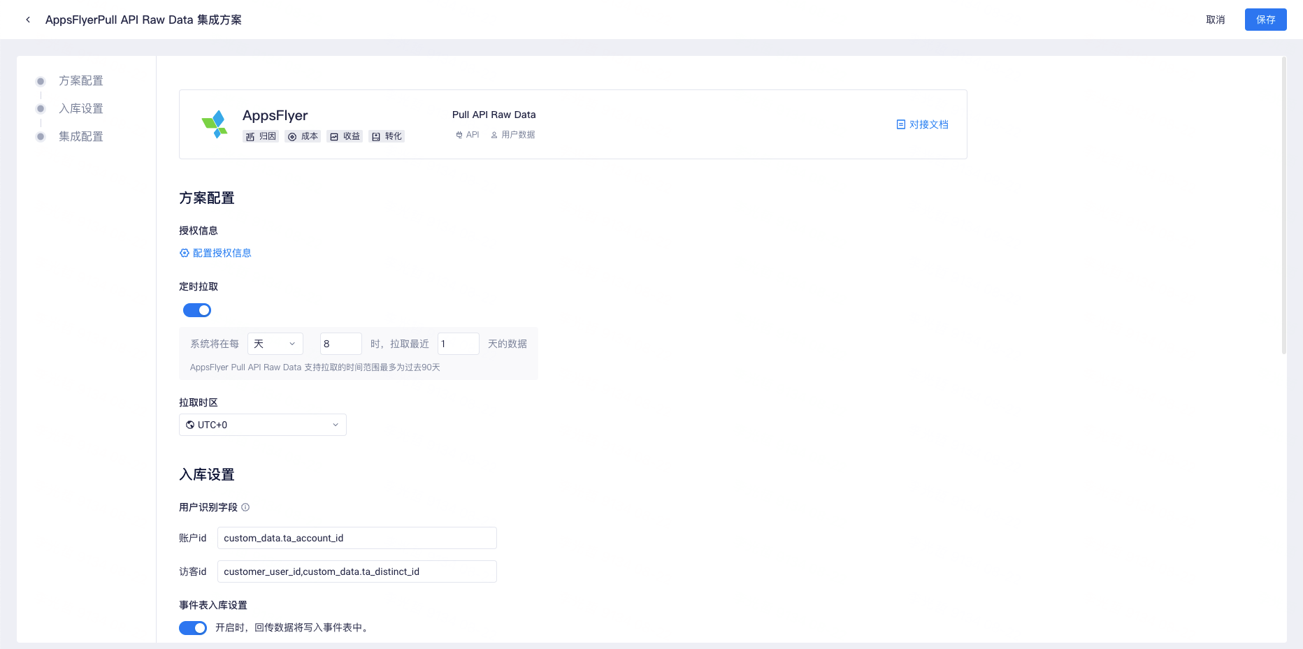Select 入库设置 in the left step navigation
This screenshot has height=649, width=1303.
click(x=82, y=108)
